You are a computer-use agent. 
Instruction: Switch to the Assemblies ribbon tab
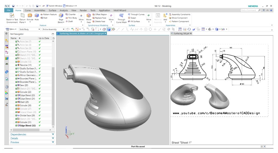[40, 10]
